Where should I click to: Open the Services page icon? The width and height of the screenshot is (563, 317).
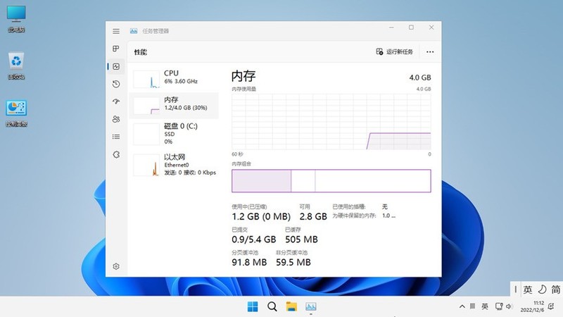click(116, 154)
